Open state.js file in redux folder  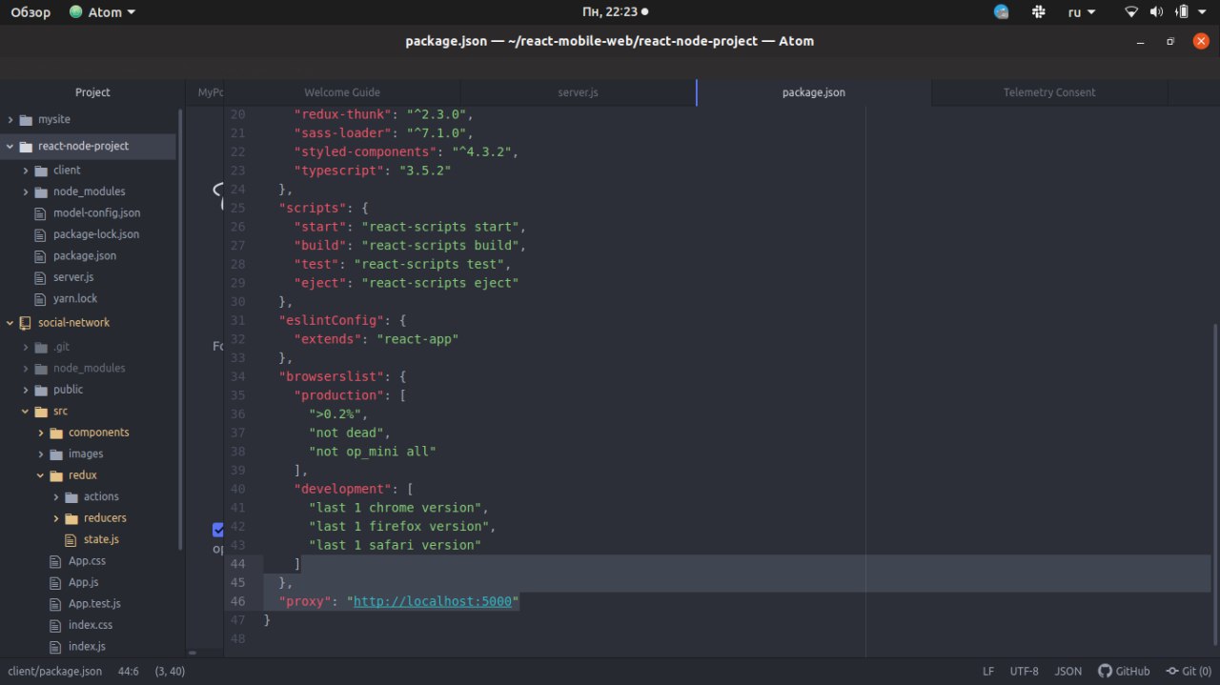(100, 539)
